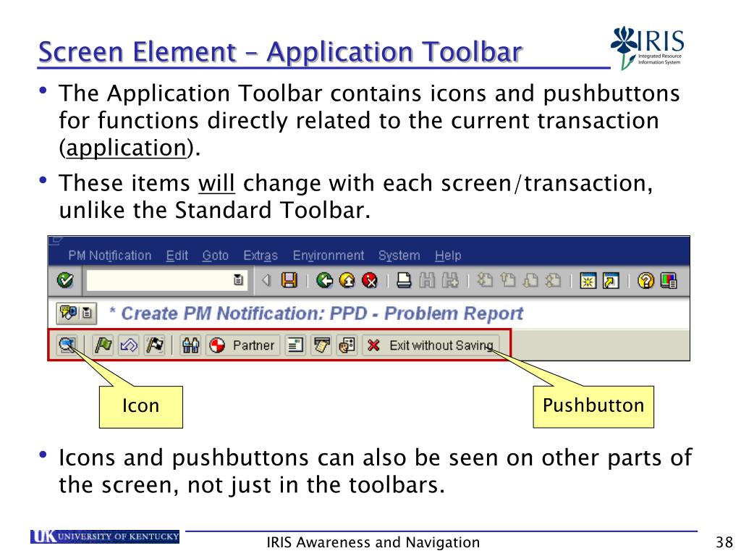Click the 'Create PM Notification: PPD - Problem Report' title
This screenshot has width=741, height=556.
coord(322,313)
